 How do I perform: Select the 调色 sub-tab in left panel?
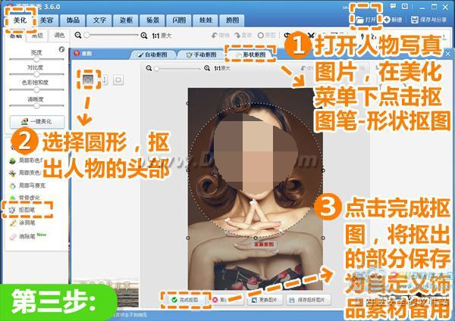pos(59,36)
